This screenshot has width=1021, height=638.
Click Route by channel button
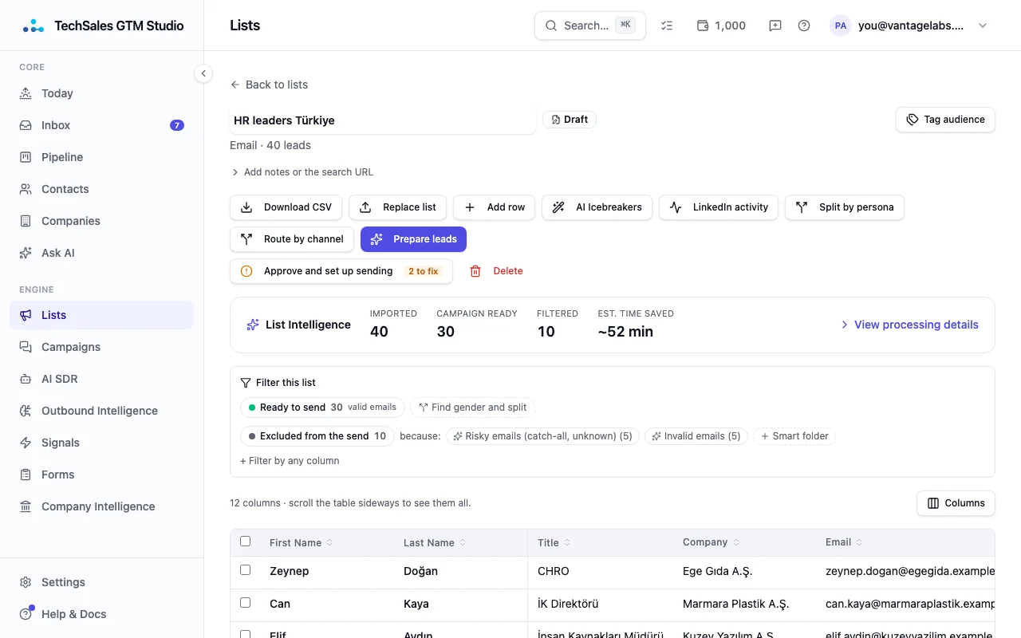pyautogui.click(x=292, y=239)
